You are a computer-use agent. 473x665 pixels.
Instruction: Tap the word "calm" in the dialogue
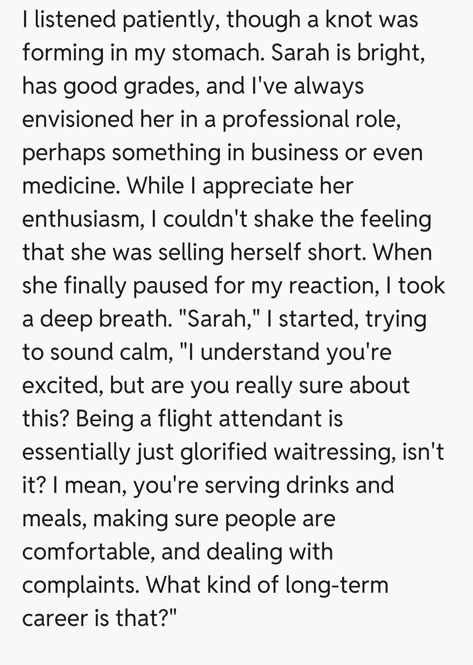click(x=146, y=352)
